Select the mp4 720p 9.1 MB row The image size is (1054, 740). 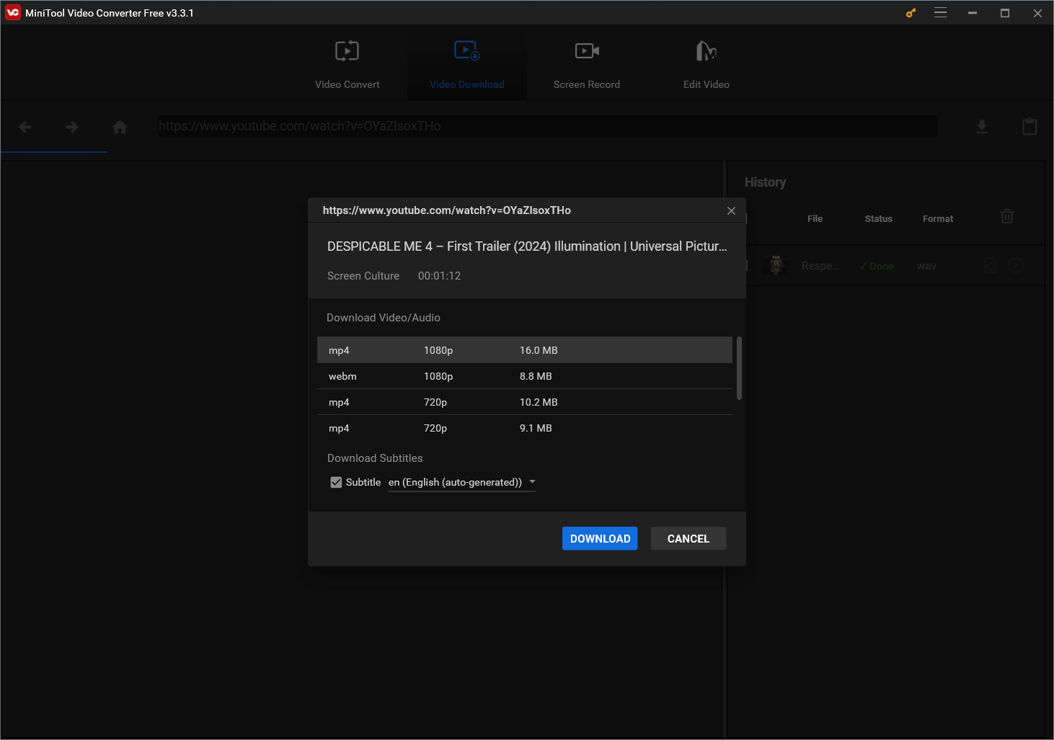(525, 428)
